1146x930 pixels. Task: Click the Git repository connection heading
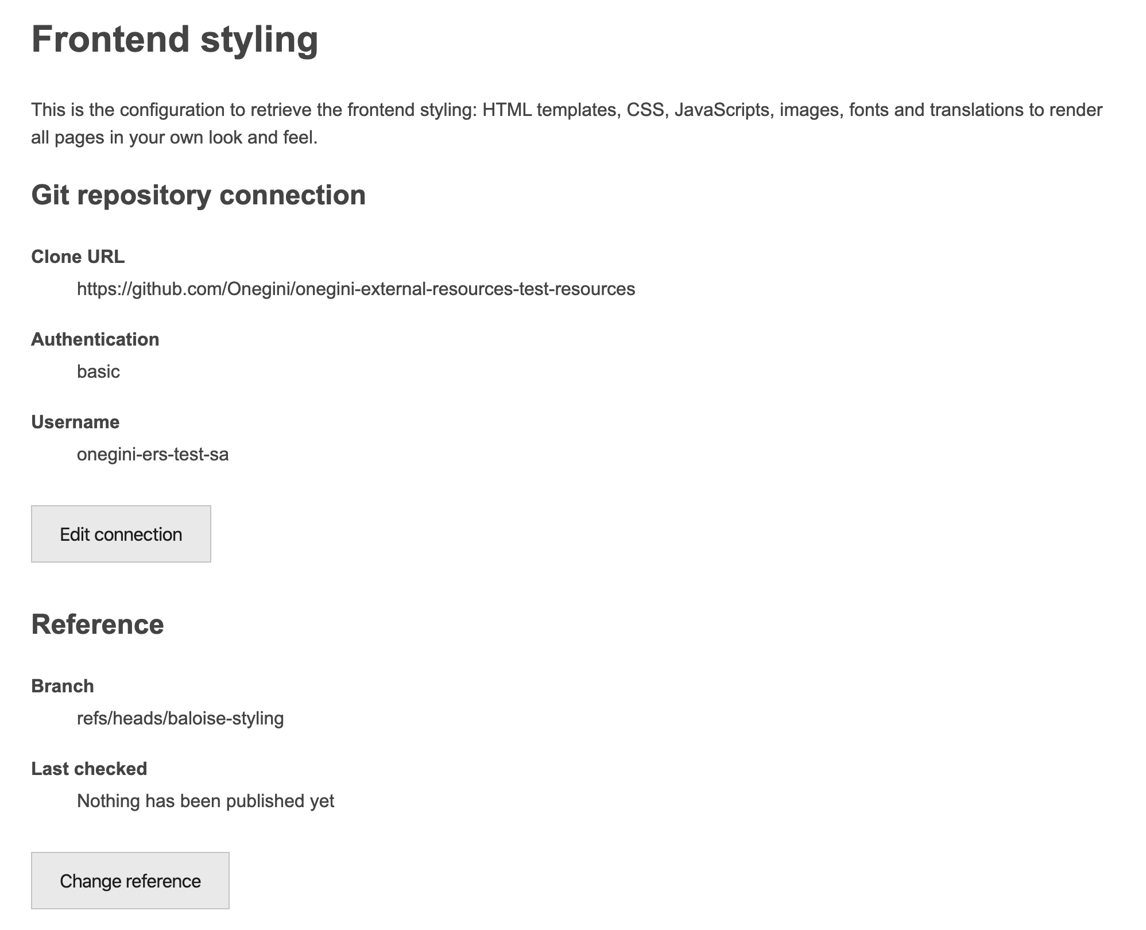pyautogui.click(x=199, y=195)
